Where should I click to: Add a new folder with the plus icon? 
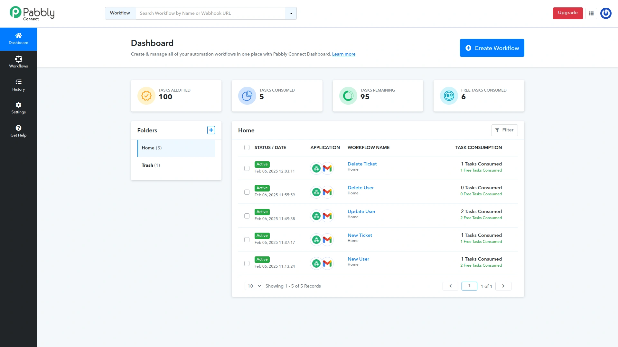click(211, 130)
